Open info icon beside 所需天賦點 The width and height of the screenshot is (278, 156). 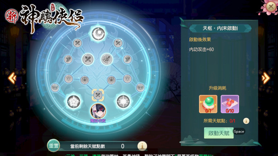click(x=246, y=121)
